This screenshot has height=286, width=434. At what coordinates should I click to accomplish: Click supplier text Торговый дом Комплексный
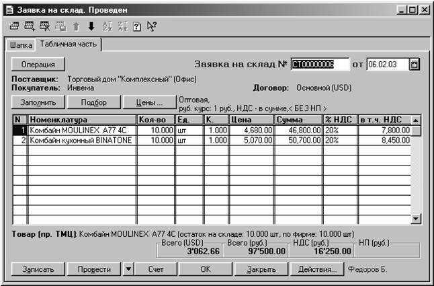[132, 79]
